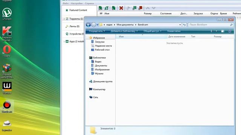Open Загрузки in the navigation pane
The height and width of the screenshot is (135, 241).
(x=98, y=42)
